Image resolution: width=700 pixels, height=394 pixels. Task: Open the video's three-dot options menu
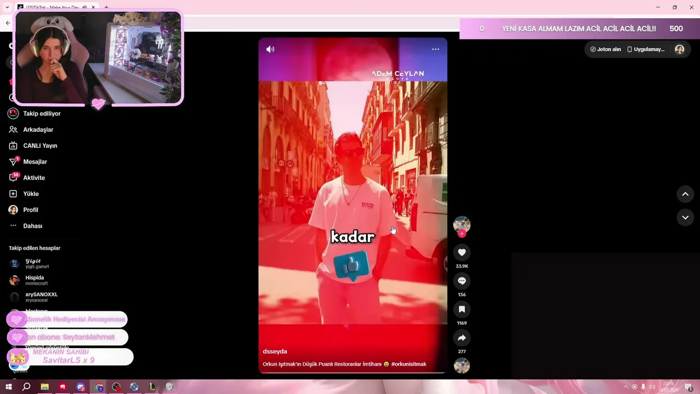[435, 49]
